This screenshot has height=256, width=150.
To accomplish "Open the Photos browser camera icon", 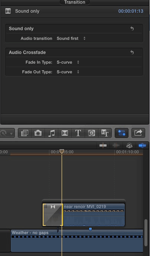I will coord(38,133).
